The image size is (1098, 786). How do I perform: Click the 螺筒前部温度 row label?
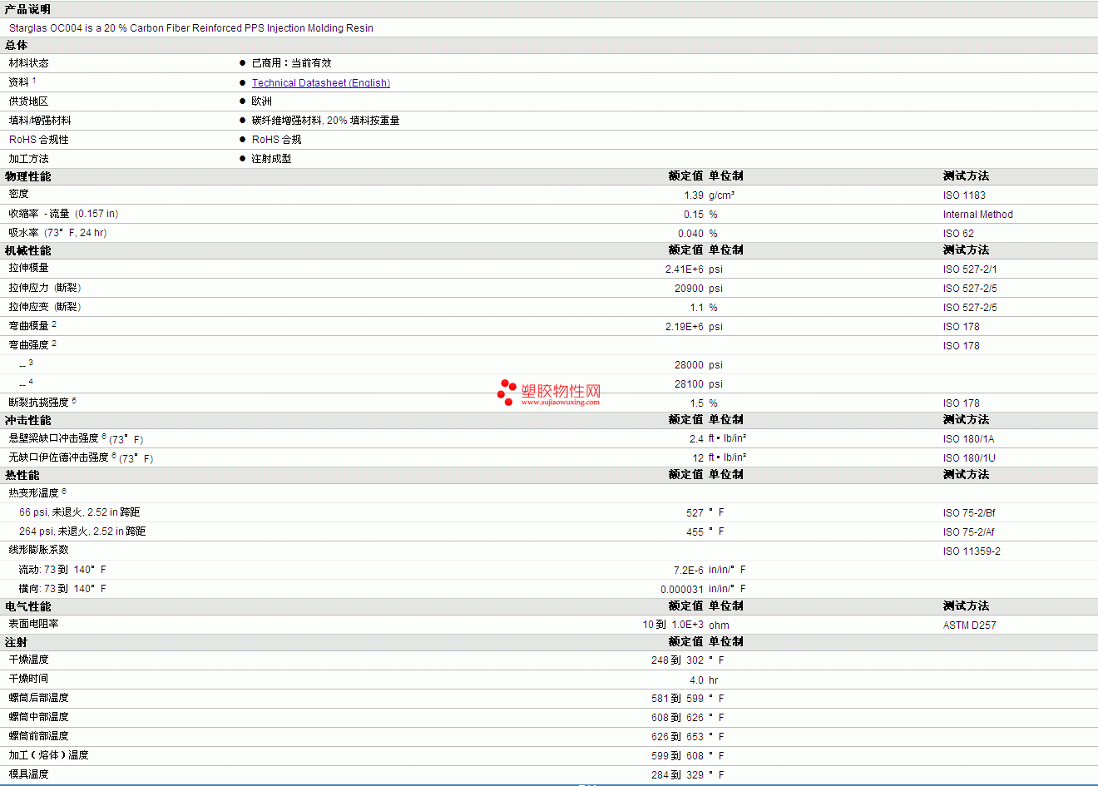[x=39, y=736]
